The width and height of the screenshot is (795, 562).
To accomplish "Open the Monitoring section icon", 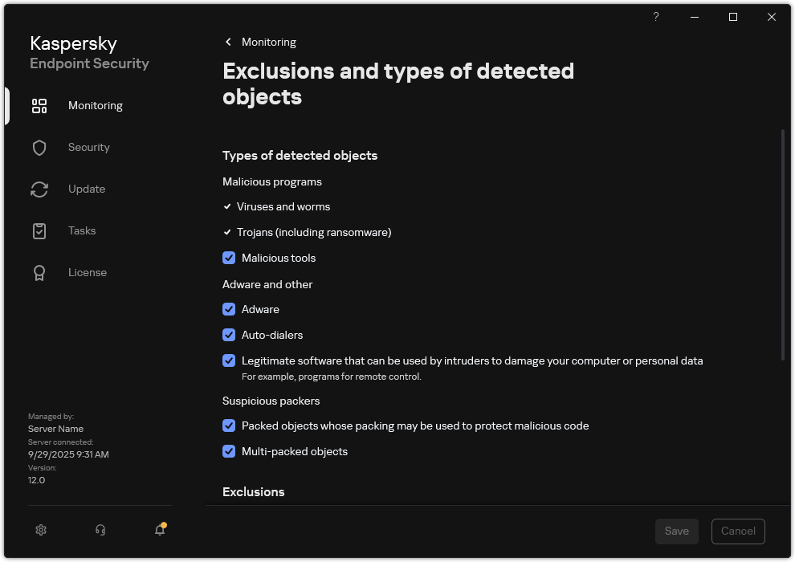I will point(39,105).
